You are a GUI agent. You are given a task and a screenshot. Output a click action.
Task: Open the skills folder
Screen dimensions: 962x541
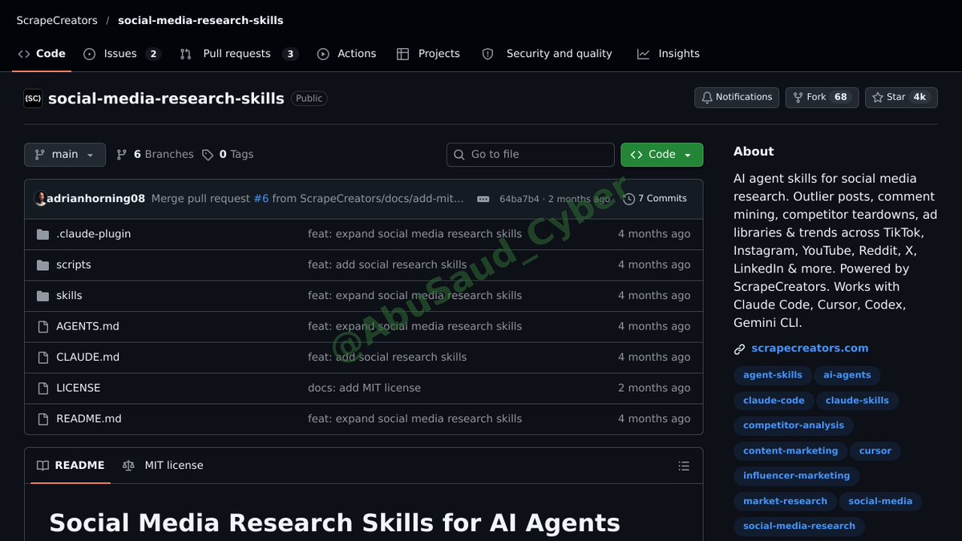(69, 296)
